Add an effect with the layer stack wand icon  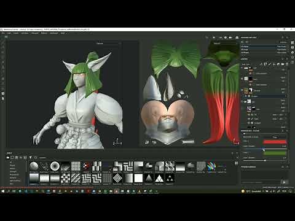[261, 64]
